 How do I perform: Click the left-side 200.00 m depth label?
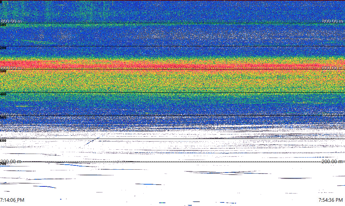(x=11, y=161)
